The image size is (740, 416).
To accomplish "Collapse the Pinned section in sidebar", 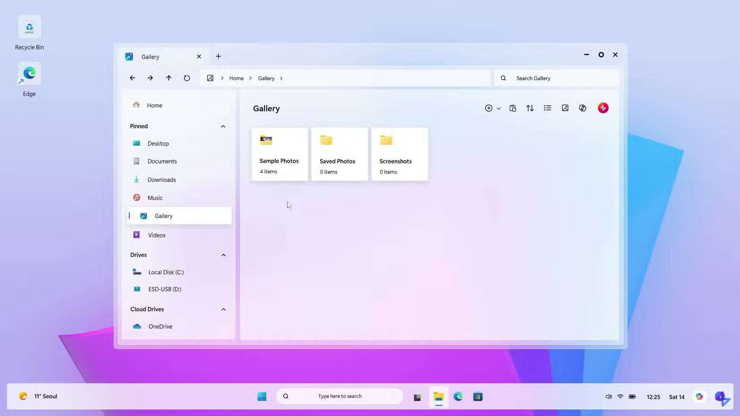I will click(223, 126).
